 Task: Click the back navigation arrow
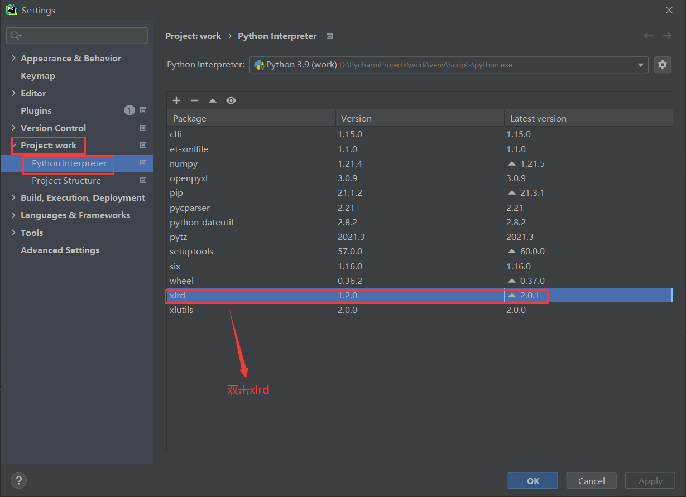[648, 36]
